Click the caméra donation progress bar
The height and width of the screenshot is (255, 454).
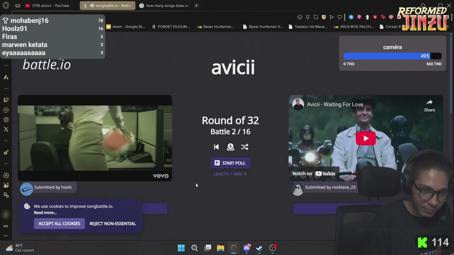coord(392,56)
